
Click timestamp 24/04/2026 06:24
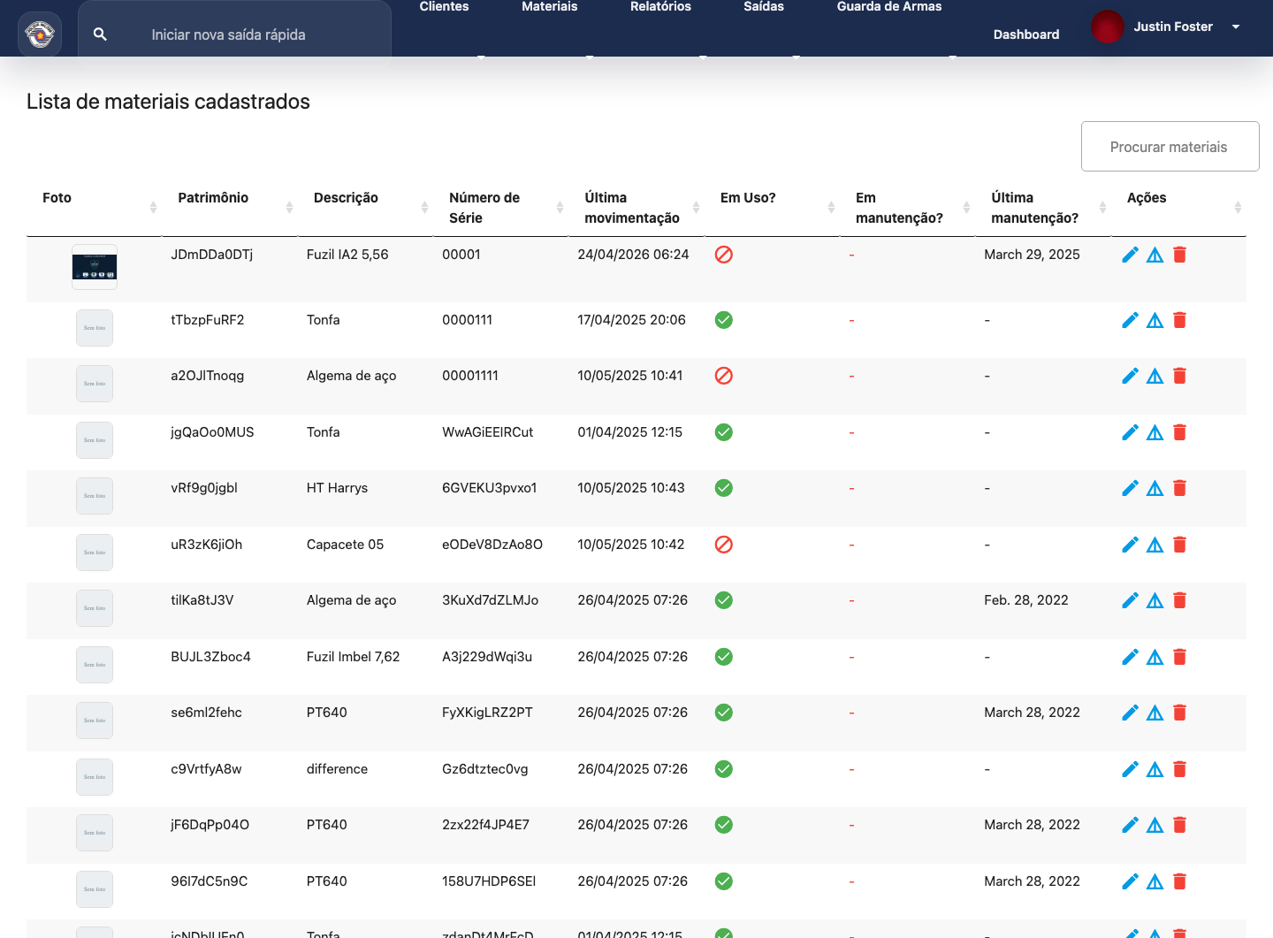pos(633,255)
